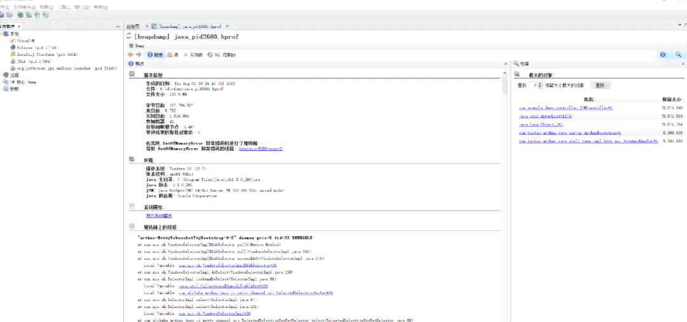Image resolution: width=687 pixels, height=322 pixels.
Task: Click refresh icon beside heapdump title
Action: tap(128, 37)
